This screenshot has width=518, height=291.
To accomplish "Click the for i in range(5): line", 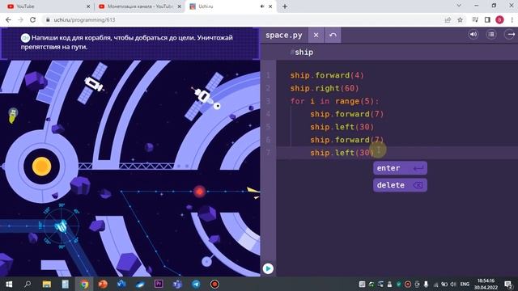I will (x=334, y=101).
